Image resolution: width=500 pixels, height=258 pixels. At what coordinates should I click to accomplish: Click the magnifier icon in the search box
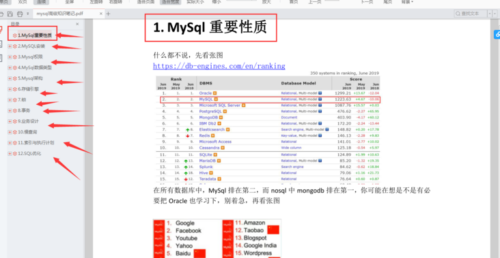(458, 14)
